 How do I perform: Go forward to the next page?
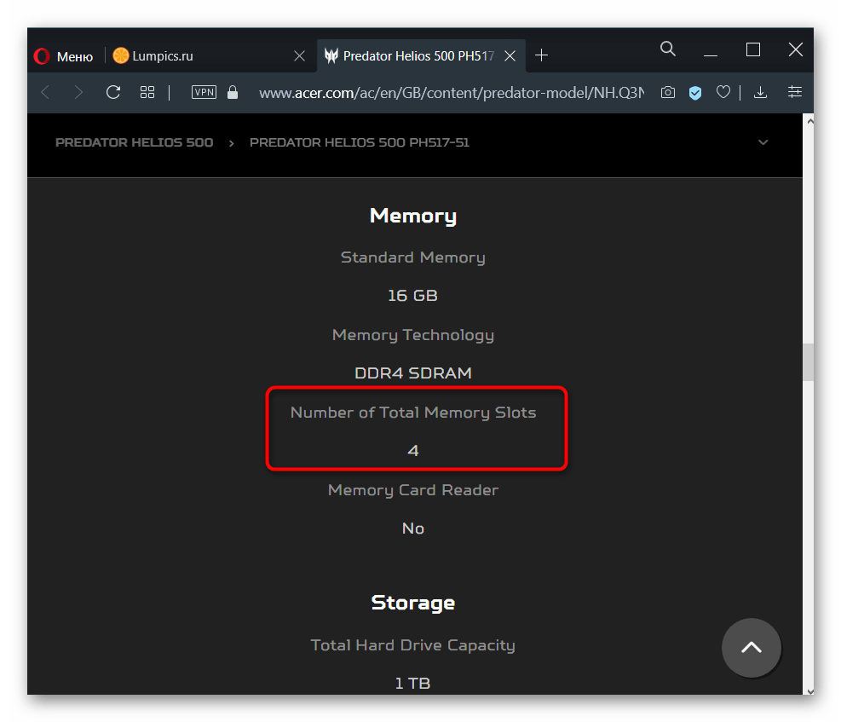pos(79,92)
